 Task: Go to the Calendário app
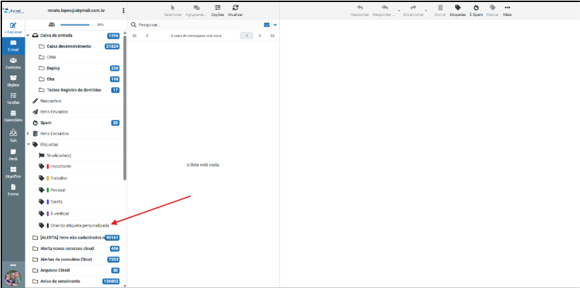13,115
